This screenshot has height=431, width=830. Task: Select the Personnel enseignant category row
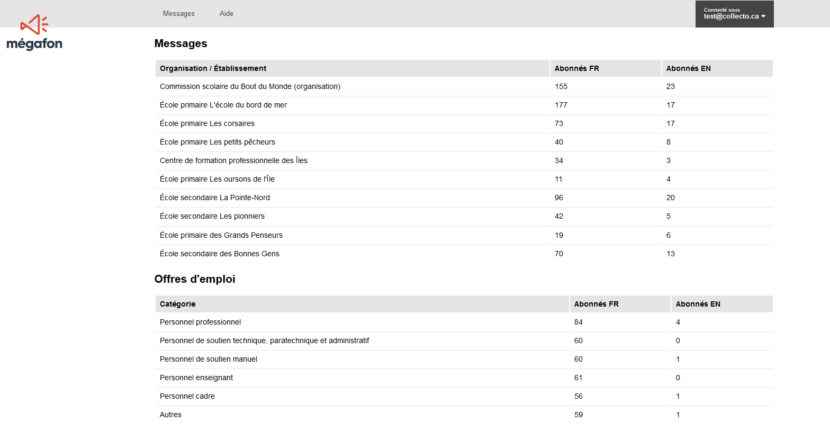(464, 378)
